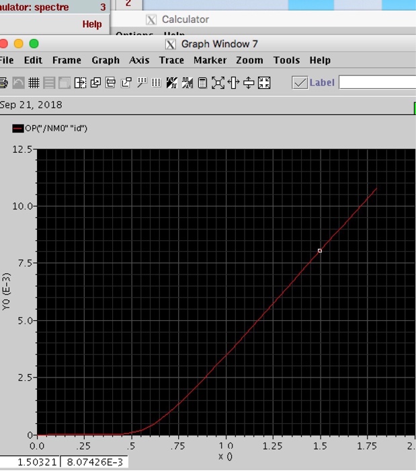Click the horizontal zoom arrows icon

[x=233, y=83]
